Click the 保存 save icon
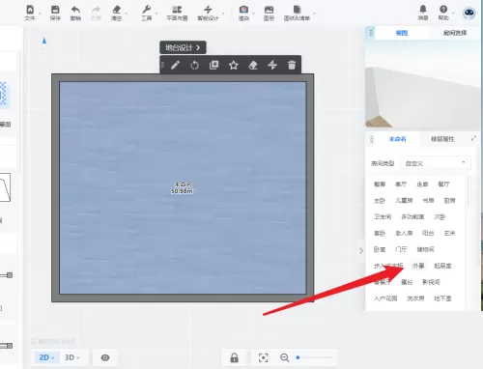The image size is (483, 369). [x=55, y=10]
